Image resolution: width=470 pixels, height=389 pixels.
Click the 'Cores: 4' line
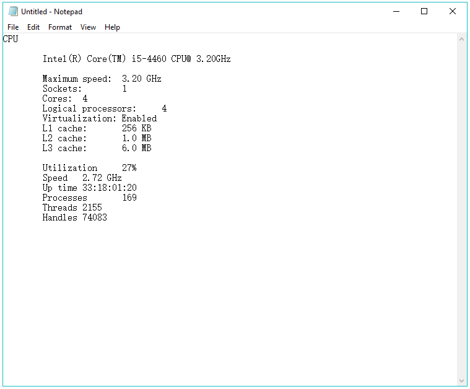click(65, 98)
